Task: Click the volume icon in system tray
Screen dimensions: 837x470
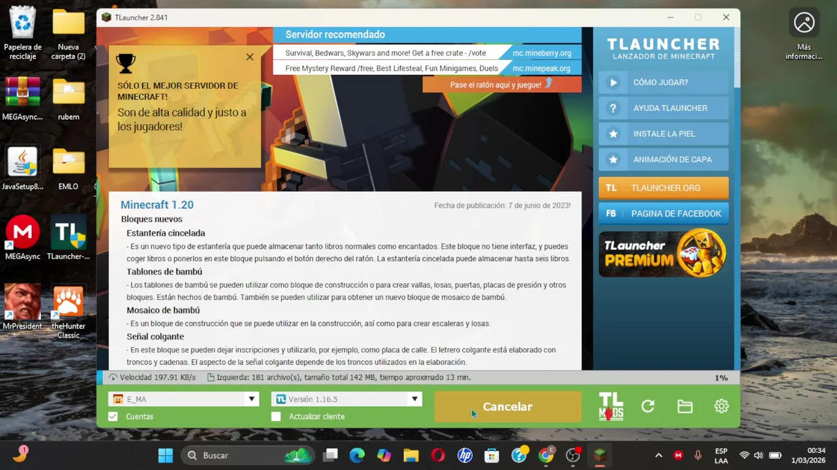Action: (x=759, y=456)
